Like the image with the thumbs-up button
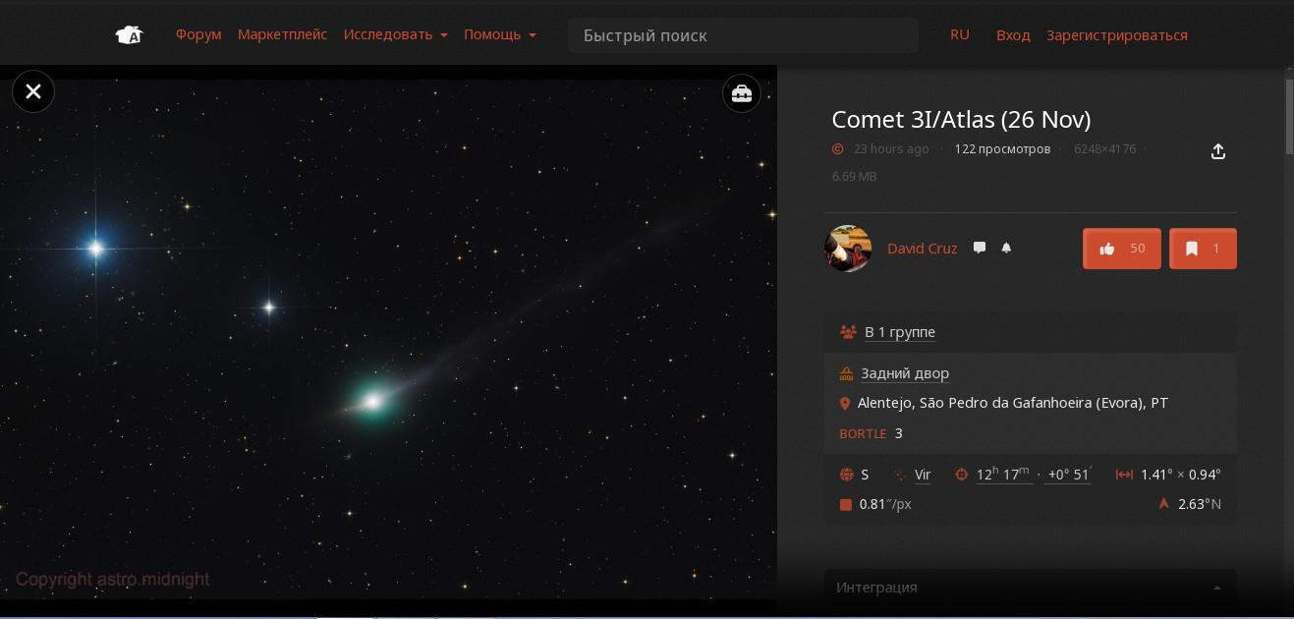 pos(1122,249)
